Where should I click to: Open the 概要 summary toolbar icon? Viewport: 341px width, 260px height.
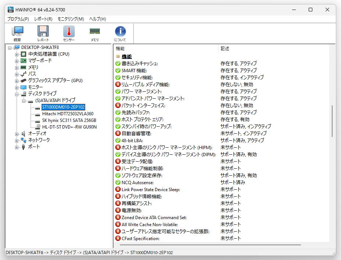tap(17, 34)
